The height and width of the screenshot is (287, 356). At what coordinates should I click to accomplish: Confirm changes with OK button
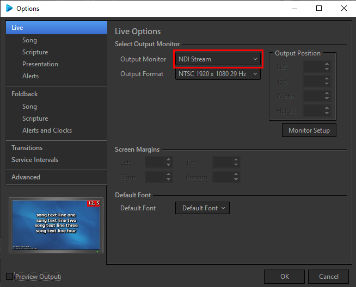point(284,277)
